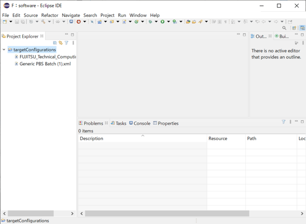This screenshot has height=224, width=306.
Task: Click the green Run button in toolbar
Action: [x=162, y=22]
